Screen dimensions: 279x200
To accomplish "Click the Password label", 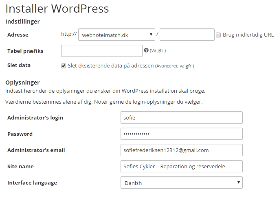I will [x=20, y=134].
